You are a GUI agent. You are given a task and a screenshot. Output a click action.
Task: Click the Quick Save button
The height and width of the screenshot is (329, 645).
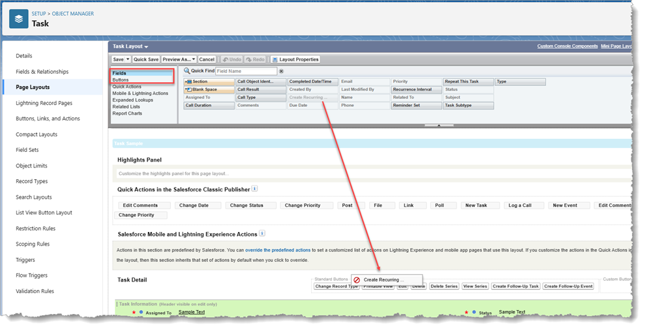[145, 59]
